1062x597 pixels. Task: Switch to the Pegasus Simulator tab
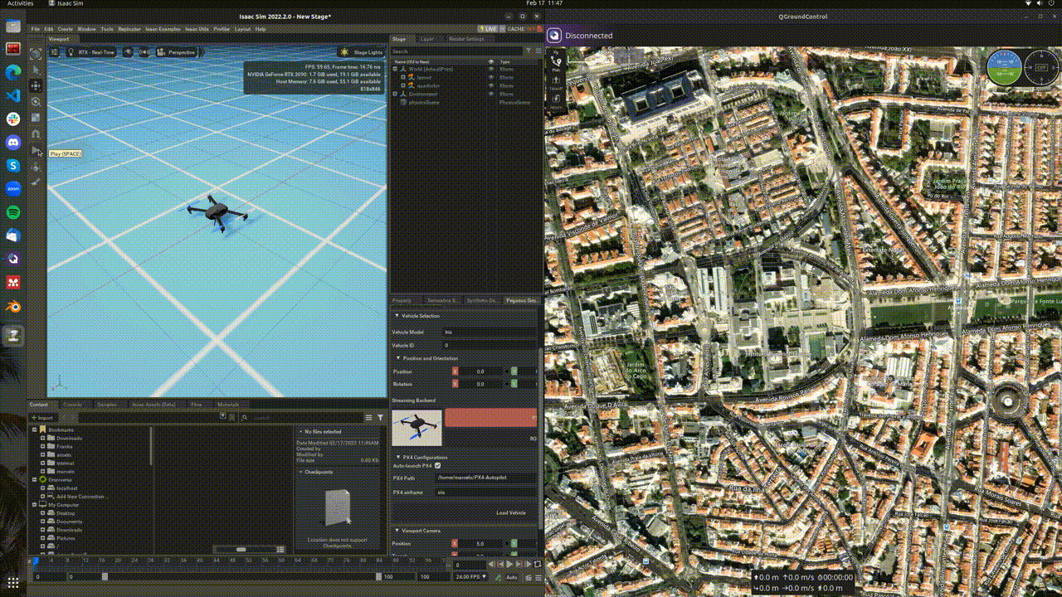[x=522, y=300]
